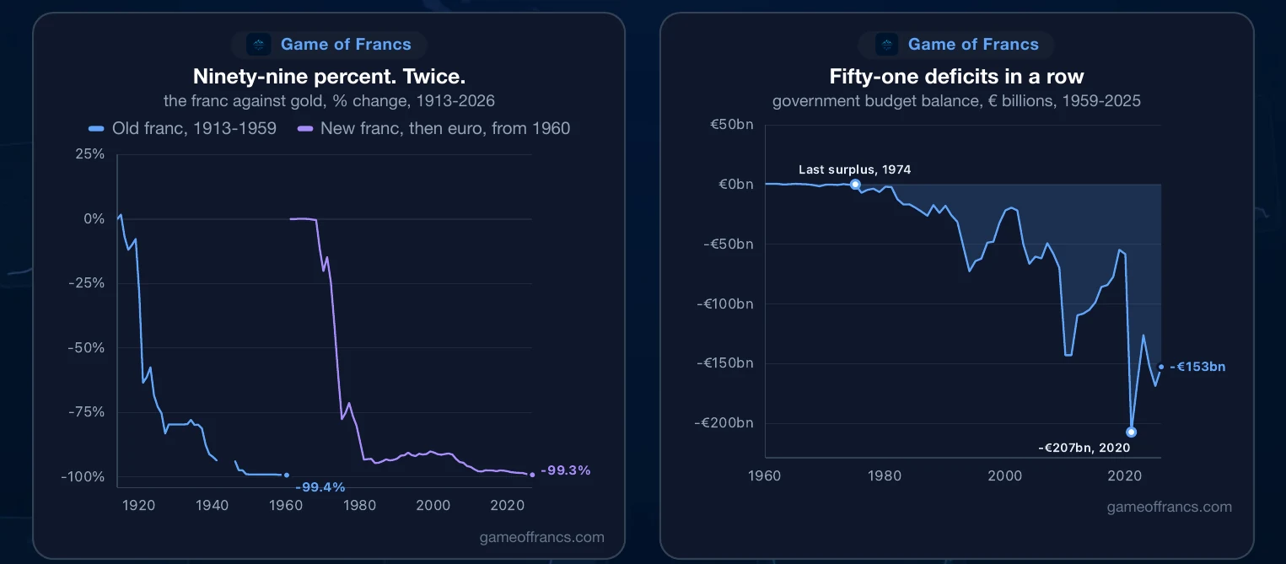This screenshot has height=564, width=1286.
Task: Click the -€153bn end point marker
Action: pos(1161,367)
